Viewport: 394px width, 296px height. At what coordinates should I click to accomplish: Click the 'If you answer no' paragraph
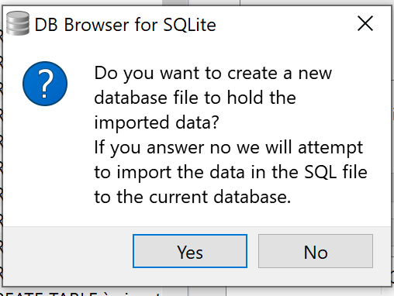coord(230,172)
